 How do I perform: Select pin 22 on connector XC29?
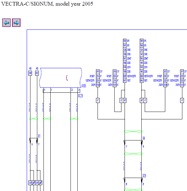pyautogui.click(x=72, y=90)
